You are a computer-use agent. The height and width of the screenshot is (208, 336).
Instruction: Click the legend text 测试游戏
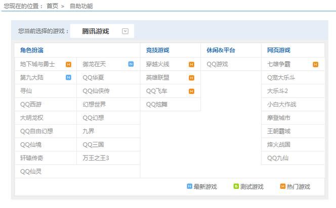click(x=252, y=187)
